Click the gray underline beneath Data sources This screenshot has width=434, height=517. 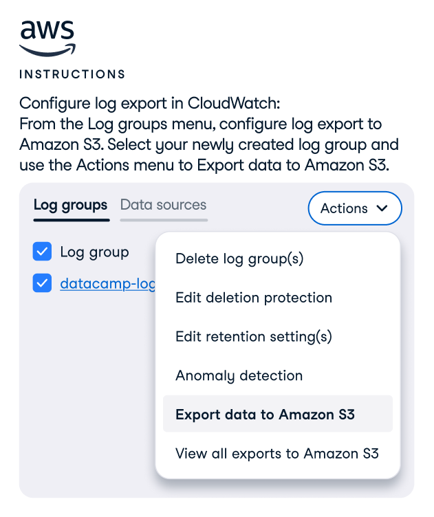pos(164,220)
